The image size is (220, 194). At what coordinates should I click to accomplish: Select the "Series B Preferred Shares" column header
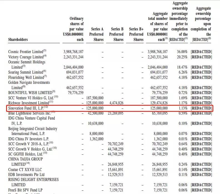pos(116,34)
